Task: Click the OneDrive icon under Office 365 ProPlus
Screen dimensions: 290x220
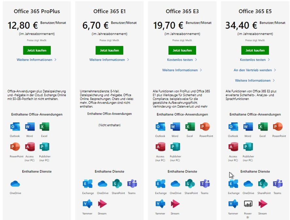Action: click(x=15, y=184)
